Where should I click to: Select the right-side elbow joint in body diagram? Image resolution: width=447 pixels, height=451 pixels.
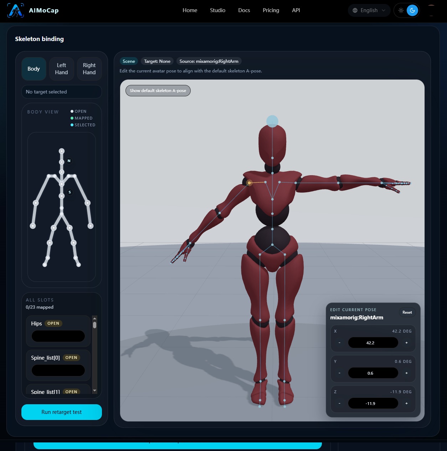[x=88, y=203]
